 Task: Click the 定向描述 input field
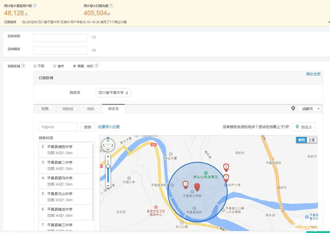(x=60, y=51)
